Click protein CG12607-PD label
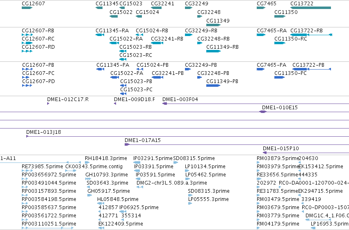349x230 pixels. (x=39, y=81)
